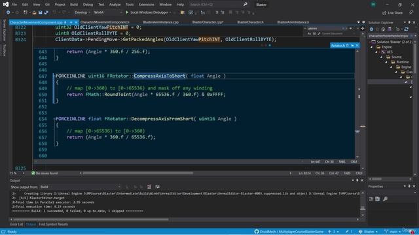Click the search magnifier icon in title bar
This screenshot has height=235, width=419.
[x=245, y=5]
